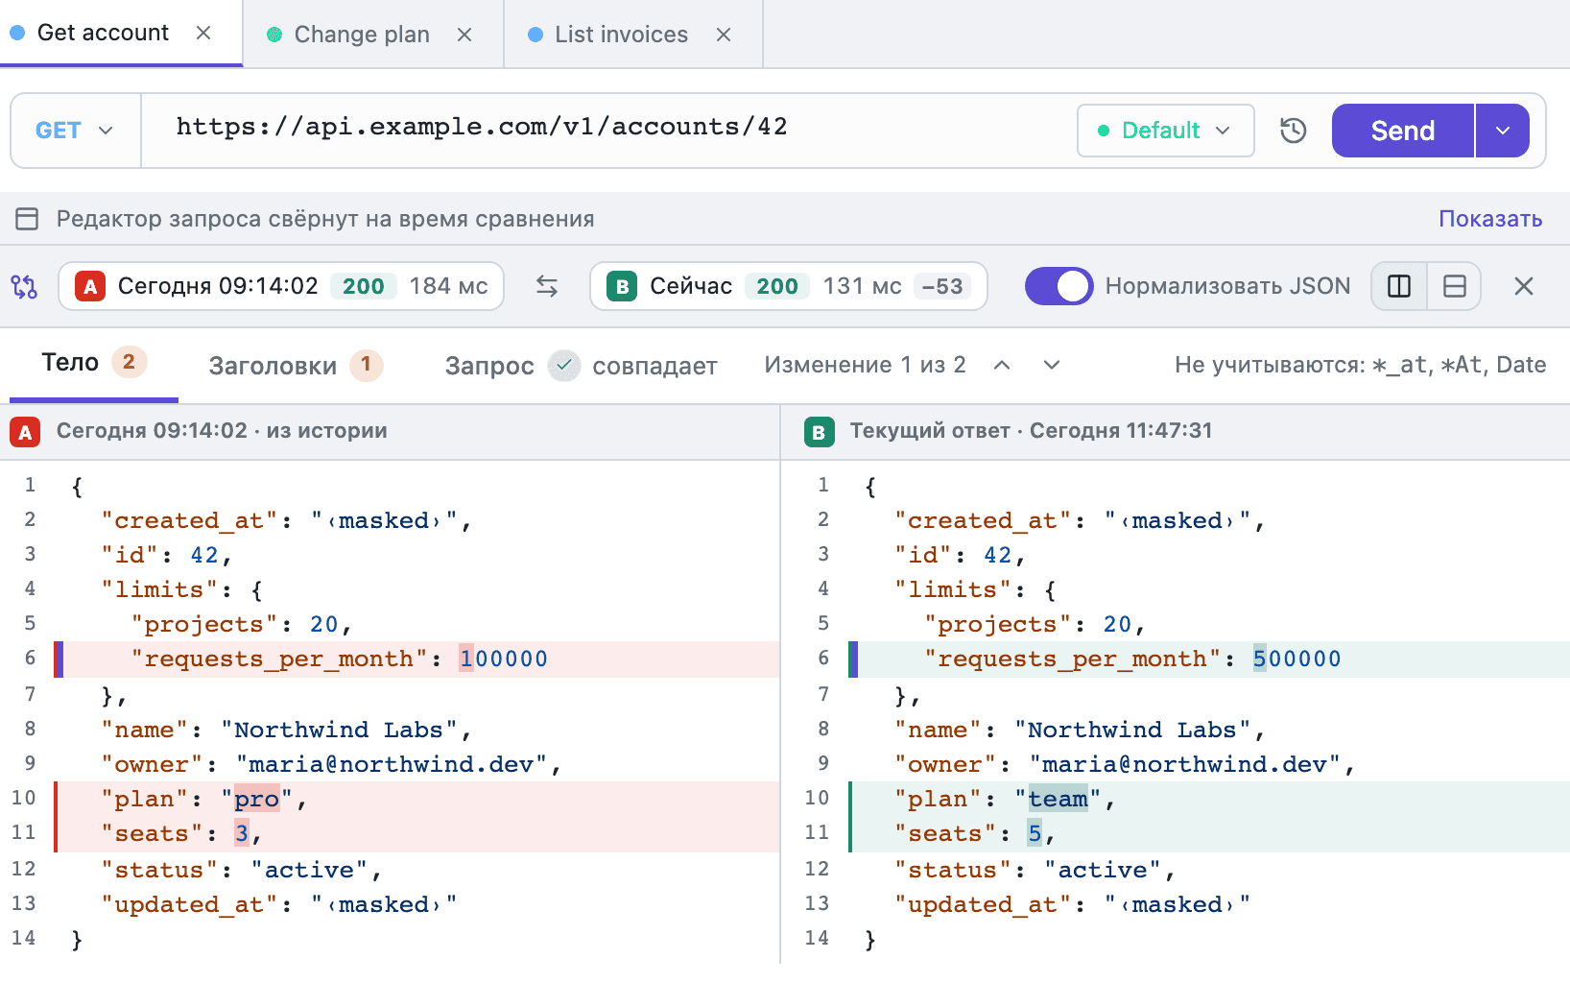Open response A snapshot selector

[281, 286]
